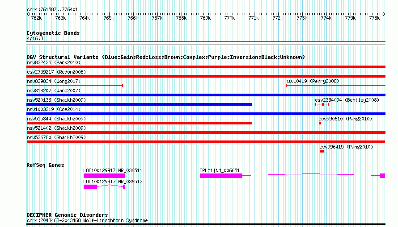Open the LOC100129917|NR_036512 gene label
Image resolution: width=398 pixels, height=227 pixels.
click(113, 182)
